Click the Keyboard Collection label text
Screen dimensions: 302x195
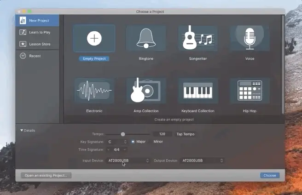[198, 111]
